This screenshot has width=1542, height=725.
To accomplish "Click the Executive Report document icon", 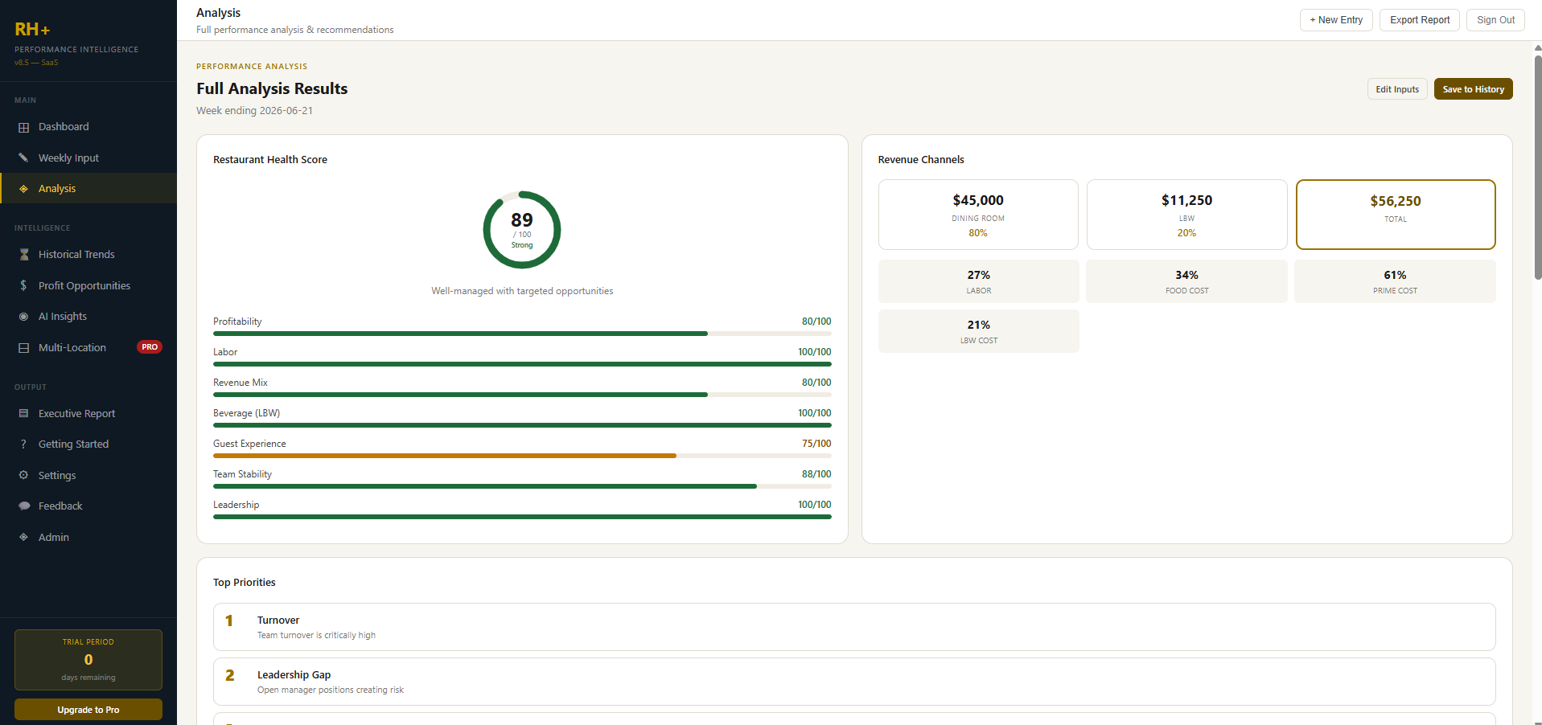I will (23, 413).
